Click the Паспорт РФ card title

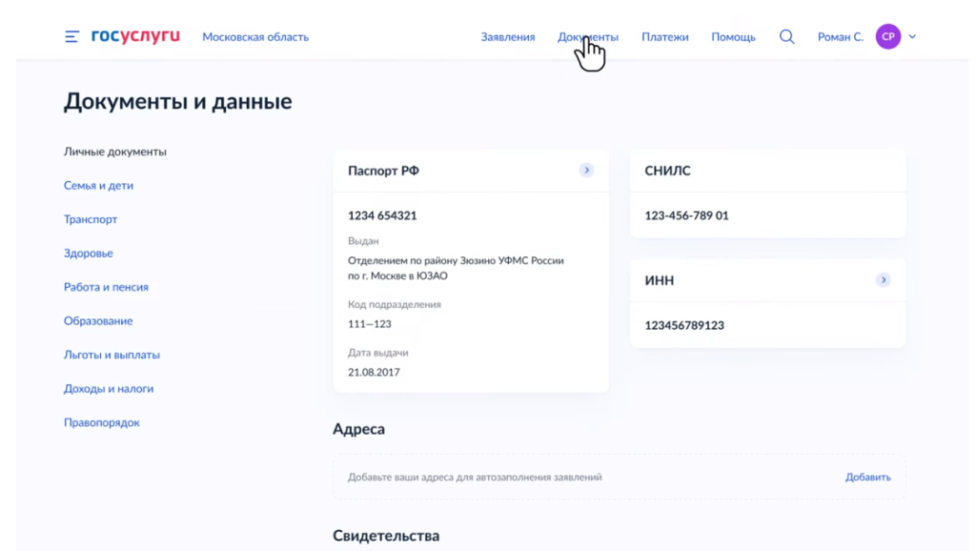tap(383, 171)
